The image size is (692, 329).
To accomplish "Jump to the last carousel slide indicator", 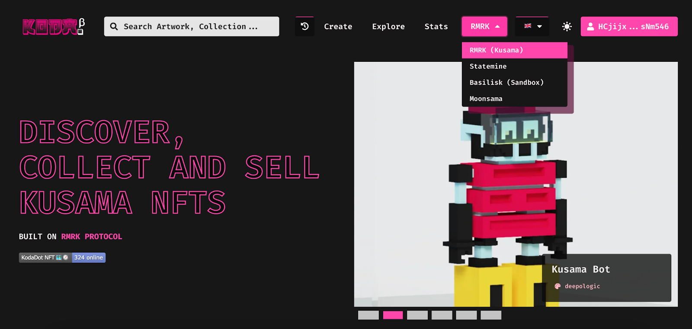I will click(491, 315).
